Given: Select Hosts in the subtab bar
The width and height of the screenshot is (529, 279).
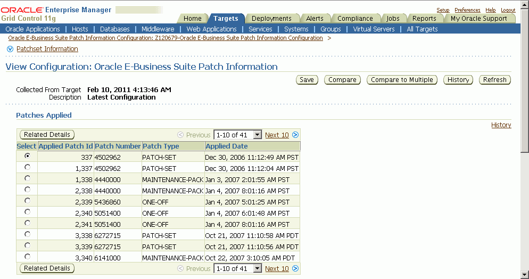Looking at the screenshot, I should (80, 29).
